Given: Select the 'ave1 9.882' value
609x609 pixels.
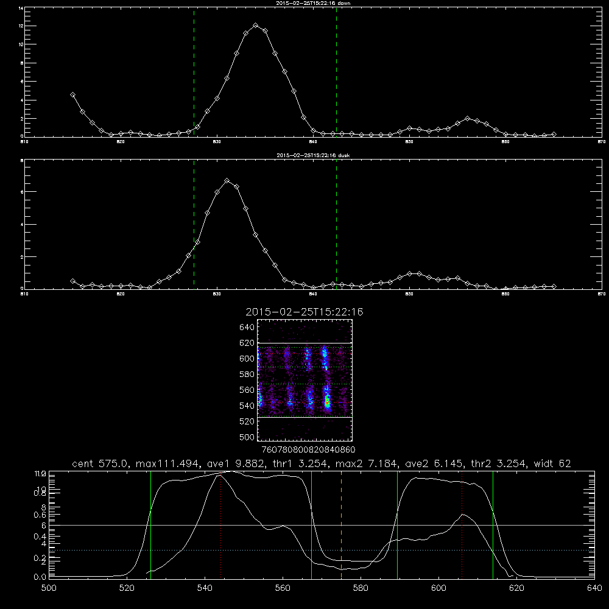Looking at the screenshot, I should (236, 463).
